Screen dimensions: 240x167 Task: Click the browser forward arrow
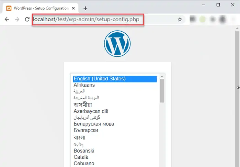click(x=17, y=20)
